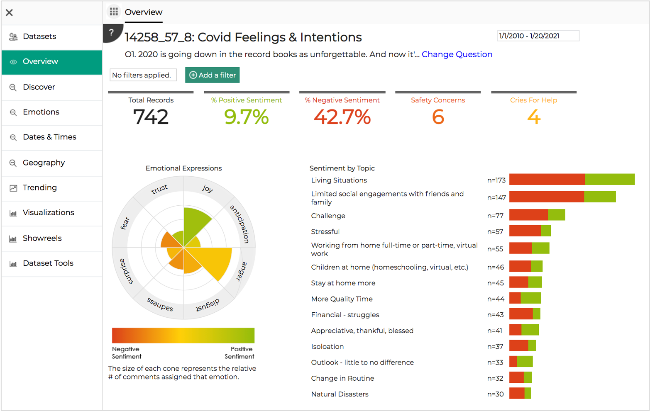The width and height of the screenshot is (650, 411).
Task: Click the No filters applied box
Action: tap(143, 75)
